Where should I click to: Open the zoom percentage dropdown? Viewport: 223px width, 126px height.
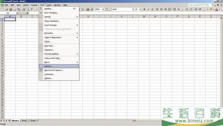(x=102, y=9)
